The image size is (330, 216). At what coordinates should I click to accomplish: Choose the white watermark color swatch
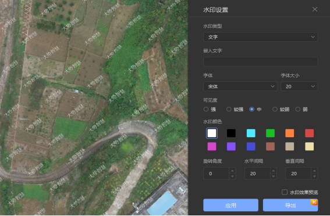point(212,133)
